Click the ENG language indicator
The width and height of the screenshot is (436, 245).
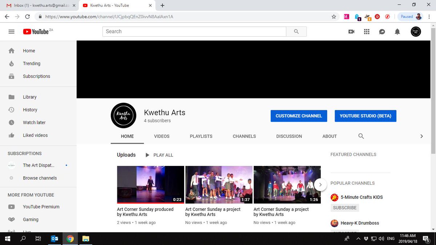(x=391, y=238)
